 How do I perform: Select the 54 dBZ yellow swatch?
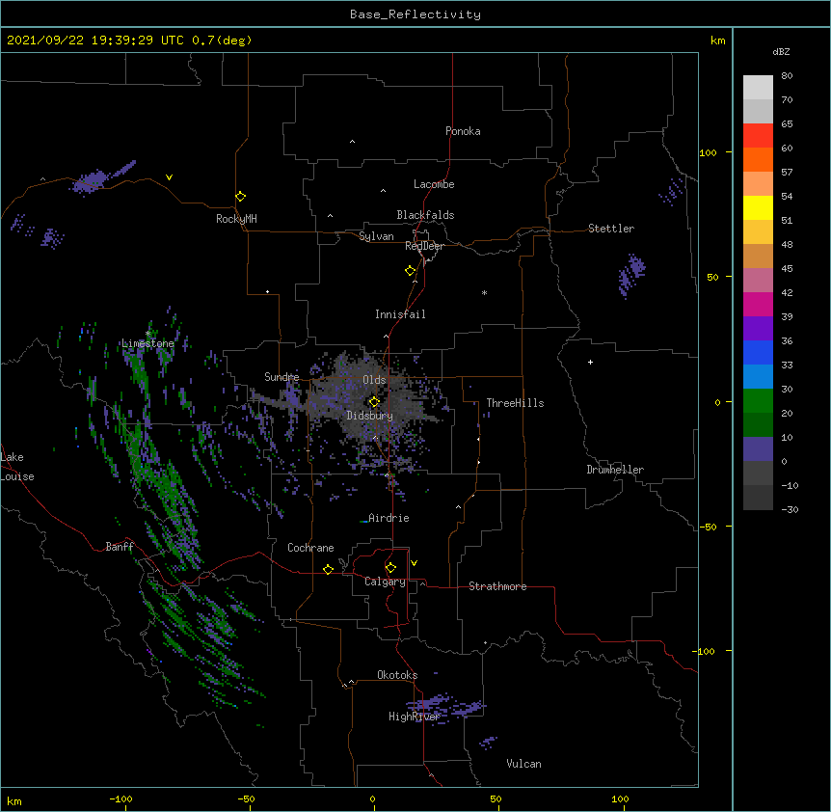[x=758, y=207]
